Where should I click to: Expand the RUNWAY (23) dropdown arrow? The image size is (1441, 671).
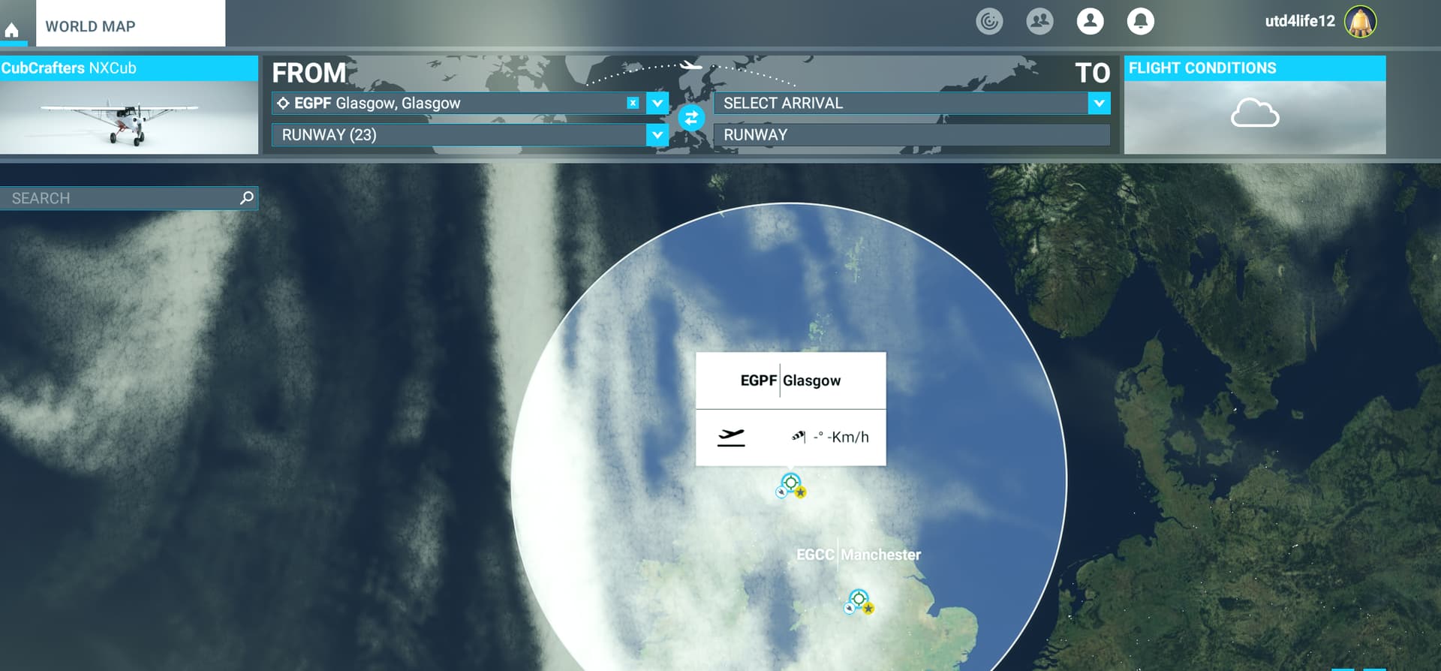pos(657,135)
